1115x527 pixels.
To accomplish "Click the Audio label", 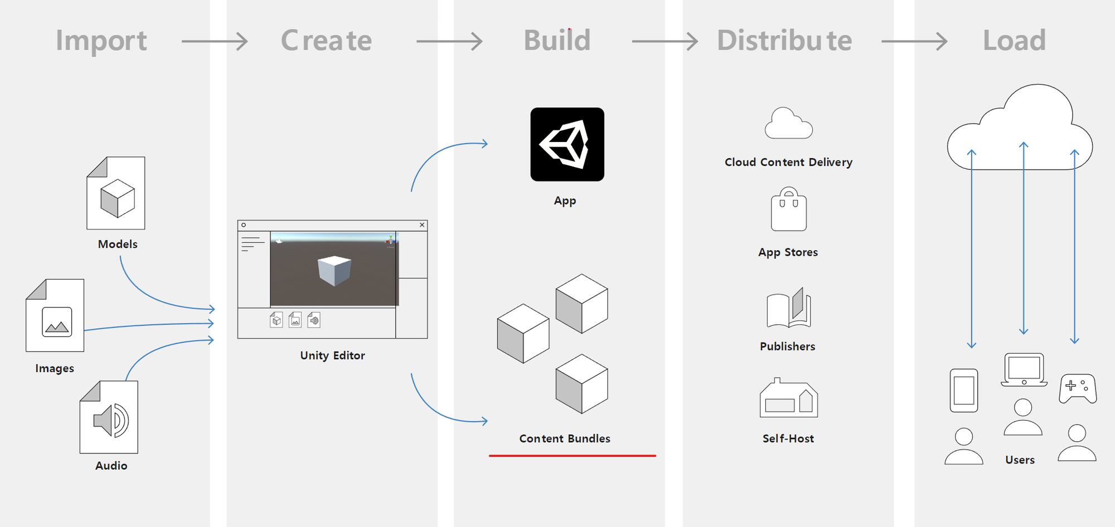I will point(111,466).
